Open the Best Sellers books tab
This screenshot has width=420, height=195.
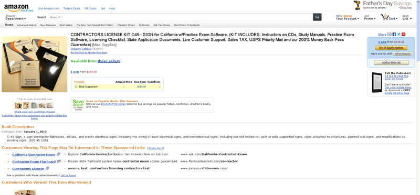[66, 25]
